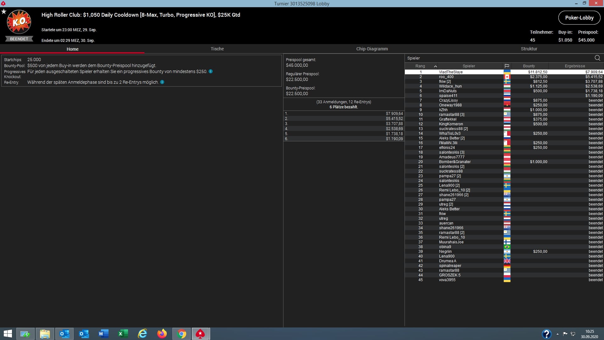This screenshot has height=340, width=604.
Task: Expand hidden system tray icons
Action: click(x=557, y=334)
